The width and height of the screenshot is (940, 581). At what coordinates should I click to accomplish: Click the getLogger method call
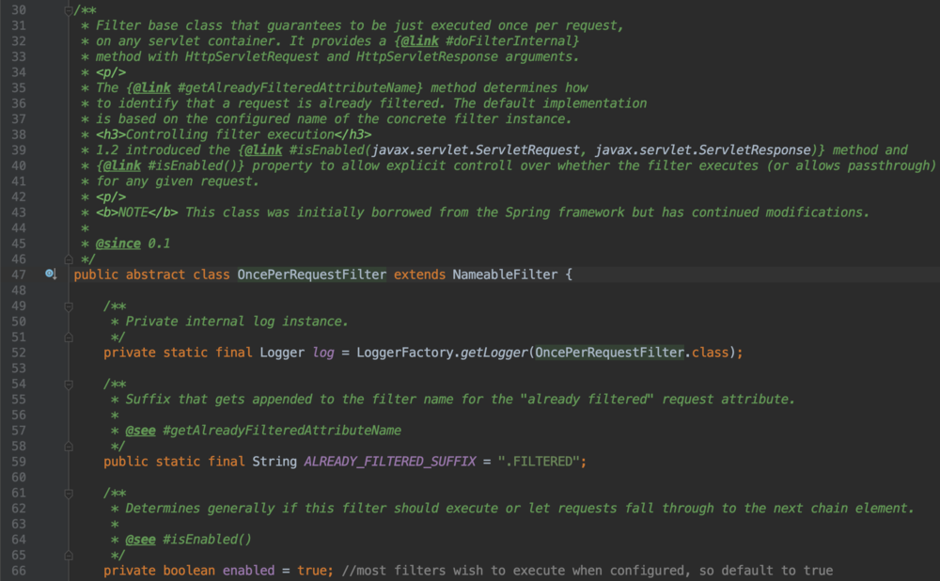click(x=494, y=353)
